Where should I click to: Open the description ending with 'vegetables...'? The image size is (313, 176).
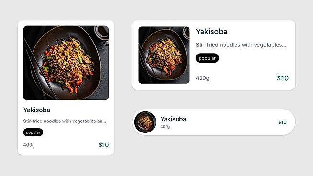[x=241, y=45]
